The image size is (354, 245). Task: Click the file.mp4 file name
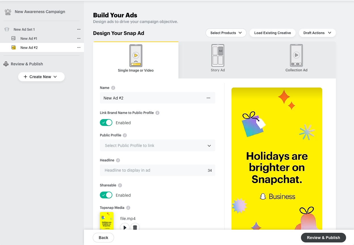[128, 219]
